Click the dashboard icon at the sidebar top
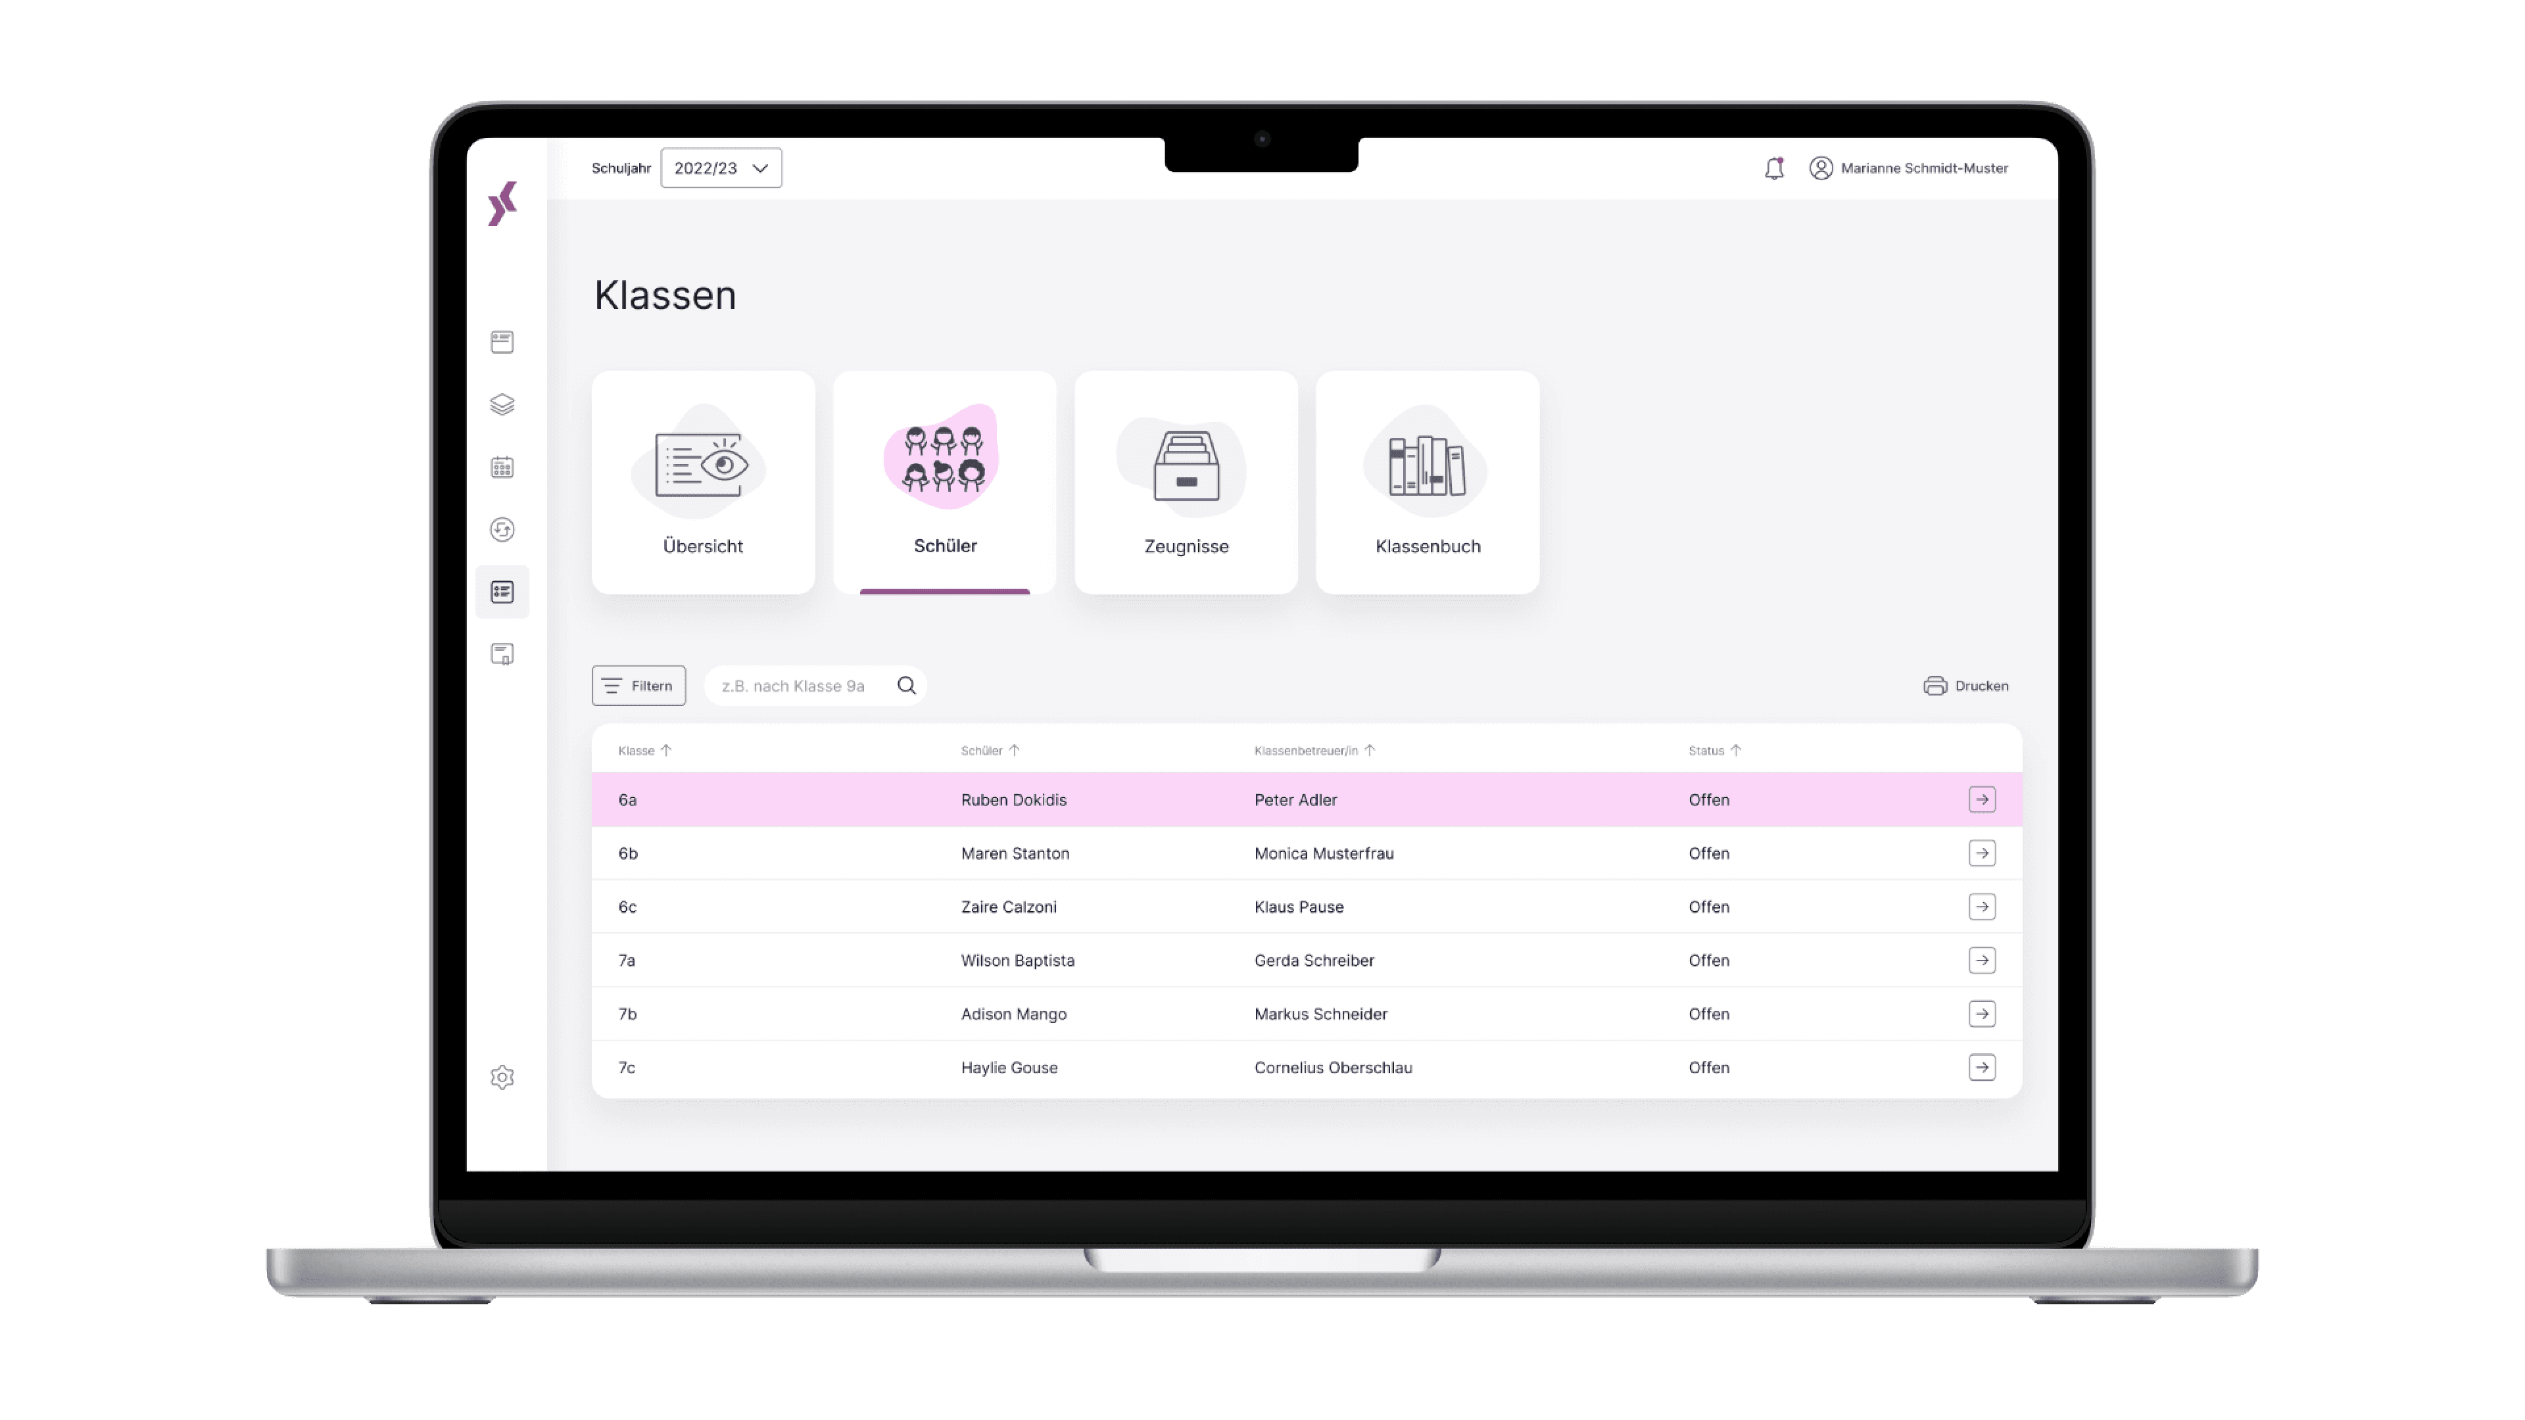This screenshot has height=1420, width=2525. pyautogui.click(x=503, y=342)
